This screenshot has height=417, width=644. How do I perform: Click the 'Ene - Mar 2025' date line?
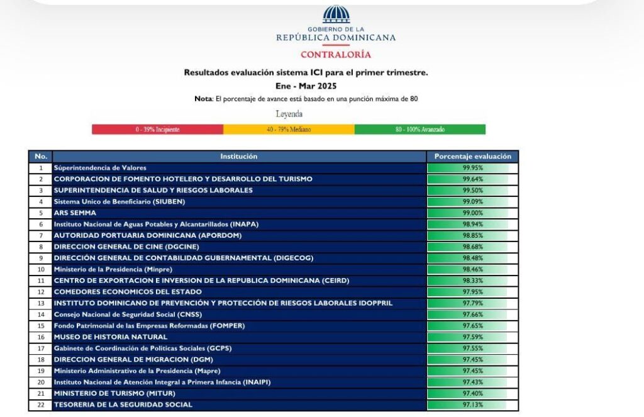point(306,86)
